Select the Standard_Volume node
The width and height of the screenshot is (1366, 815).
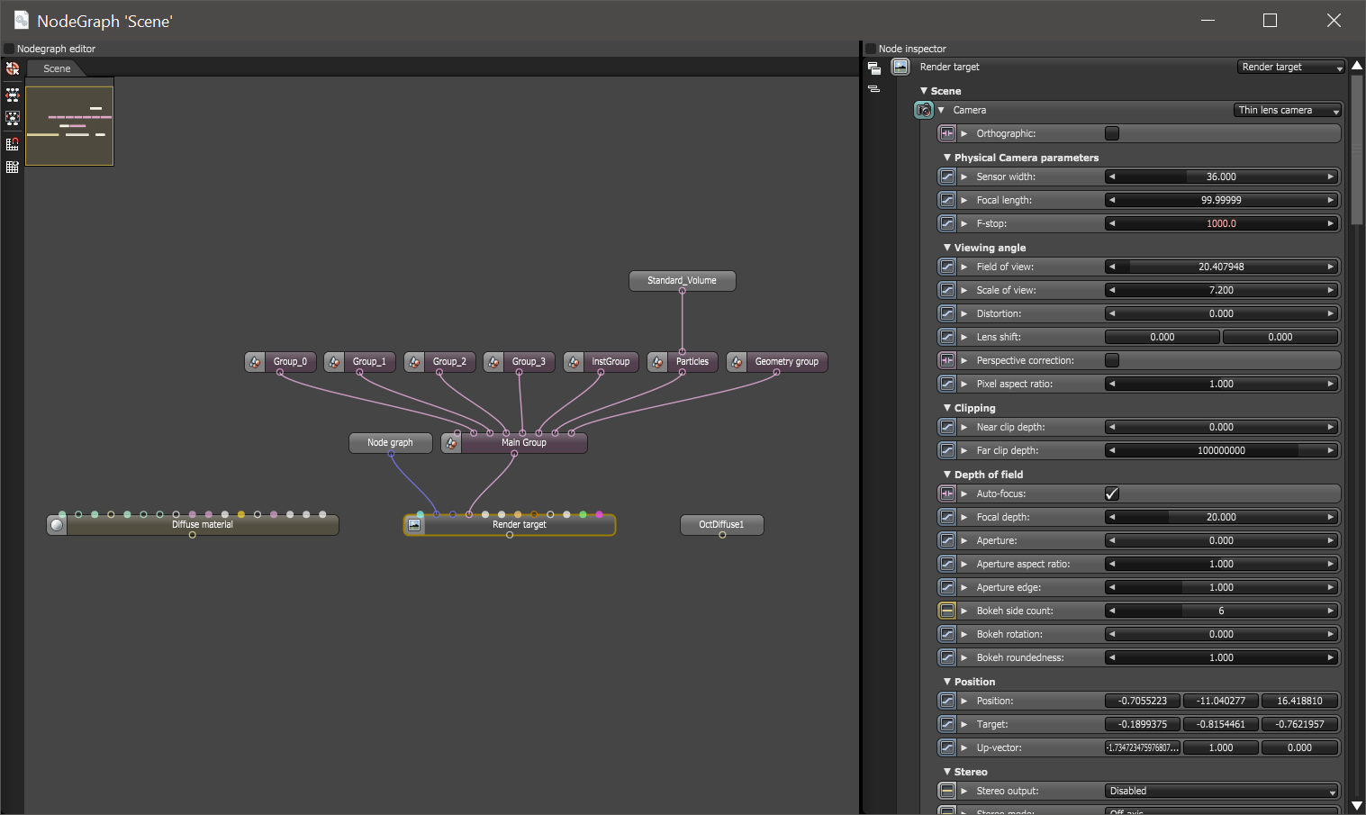(x=682, y=280)
